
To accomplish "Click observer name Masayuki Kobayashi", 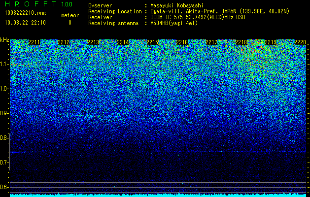I will [x=177, y=5].
